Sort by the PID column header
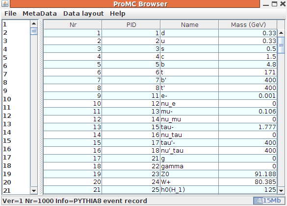 click(131, 24)
